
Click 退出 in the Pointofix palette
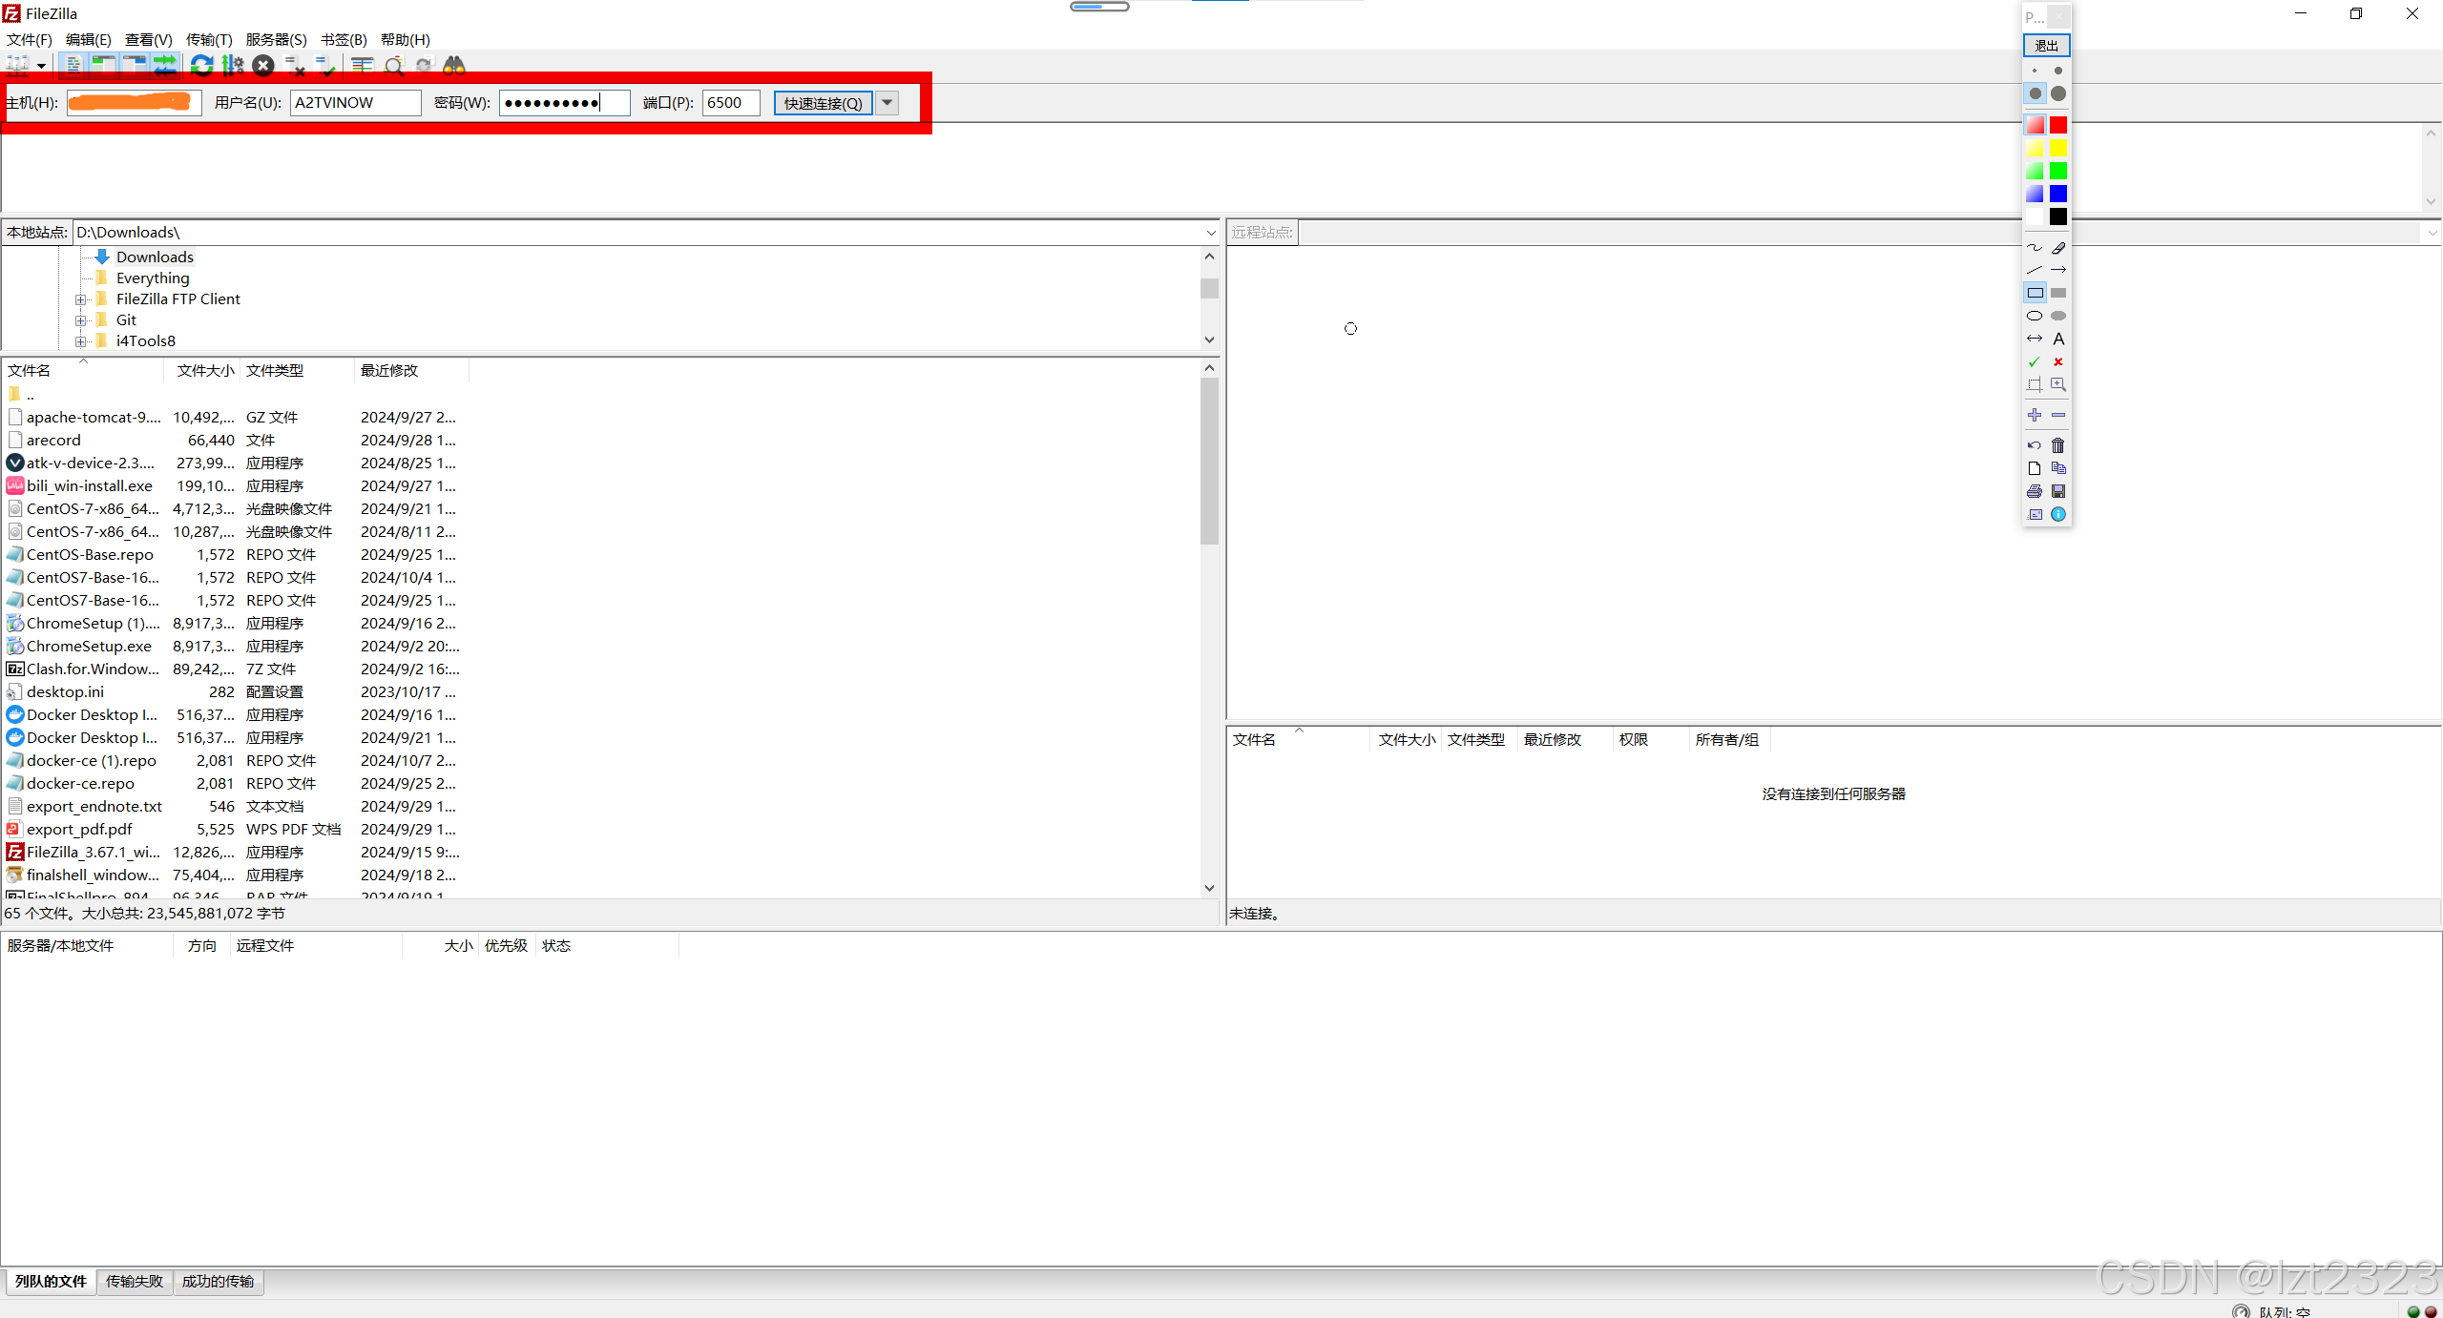click(x=2046, y=45)
